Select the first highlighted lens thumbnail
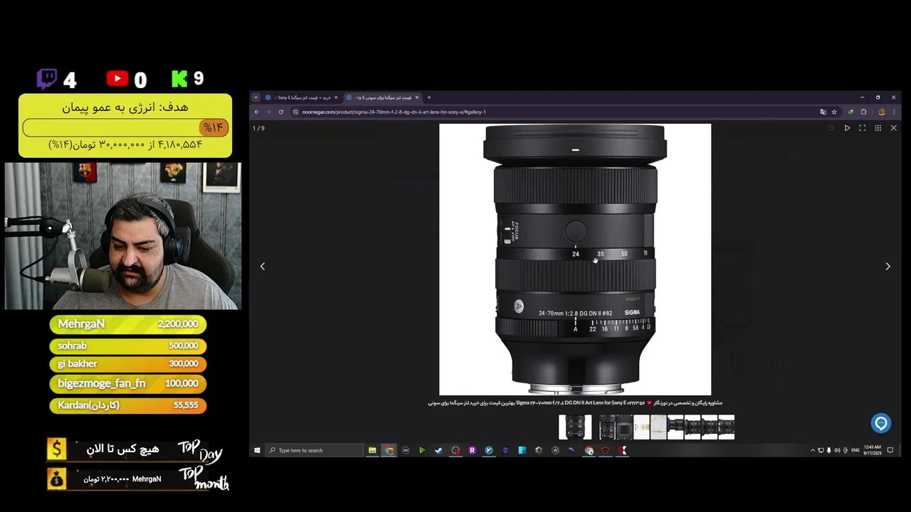This screenshot has height=512, width=911. pyautogui.click(x=575, y=427)
